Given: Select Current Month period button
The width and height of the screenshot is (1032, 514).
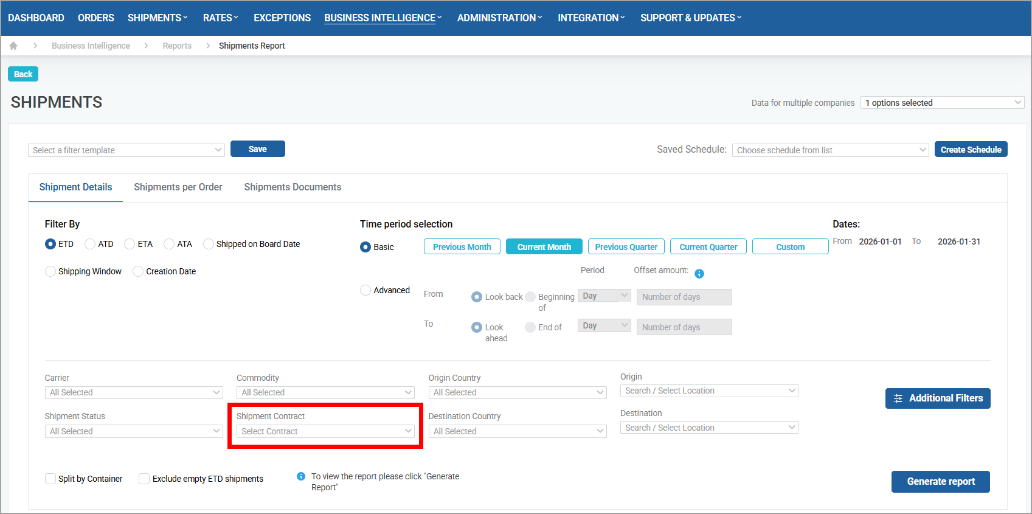Looking at the screenshot, I should click(544, 246).
